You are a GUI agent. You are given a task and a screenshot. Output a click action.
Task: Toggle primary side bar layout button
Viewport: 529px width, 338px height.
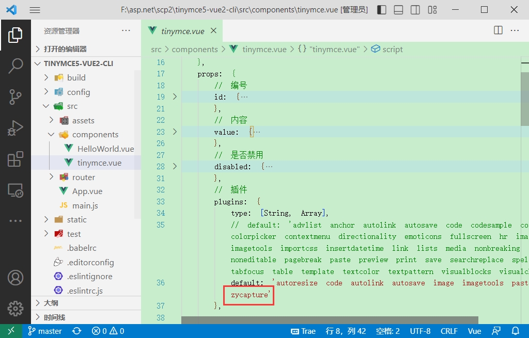(382, 10)
